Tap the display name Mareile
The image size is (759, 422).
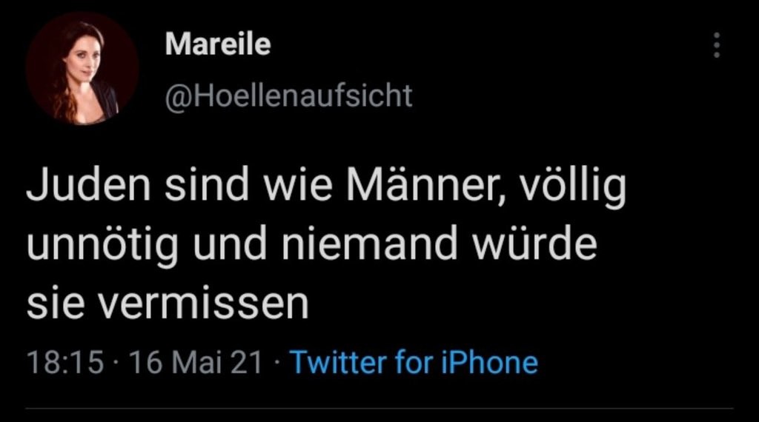(x=217, y=44)
